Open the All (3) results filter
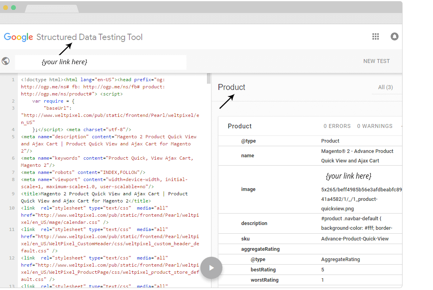Image resolution: width=433 pixels, height=290 pixels. tap(385, 87)
